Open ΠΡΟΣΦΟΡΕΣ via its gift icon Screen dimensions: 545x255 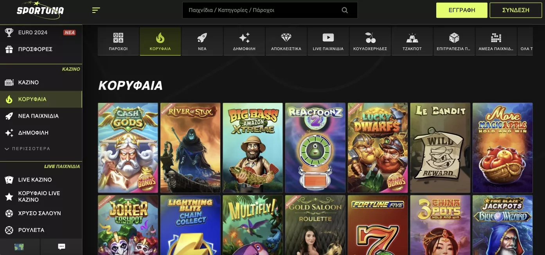tap(9, 49)
